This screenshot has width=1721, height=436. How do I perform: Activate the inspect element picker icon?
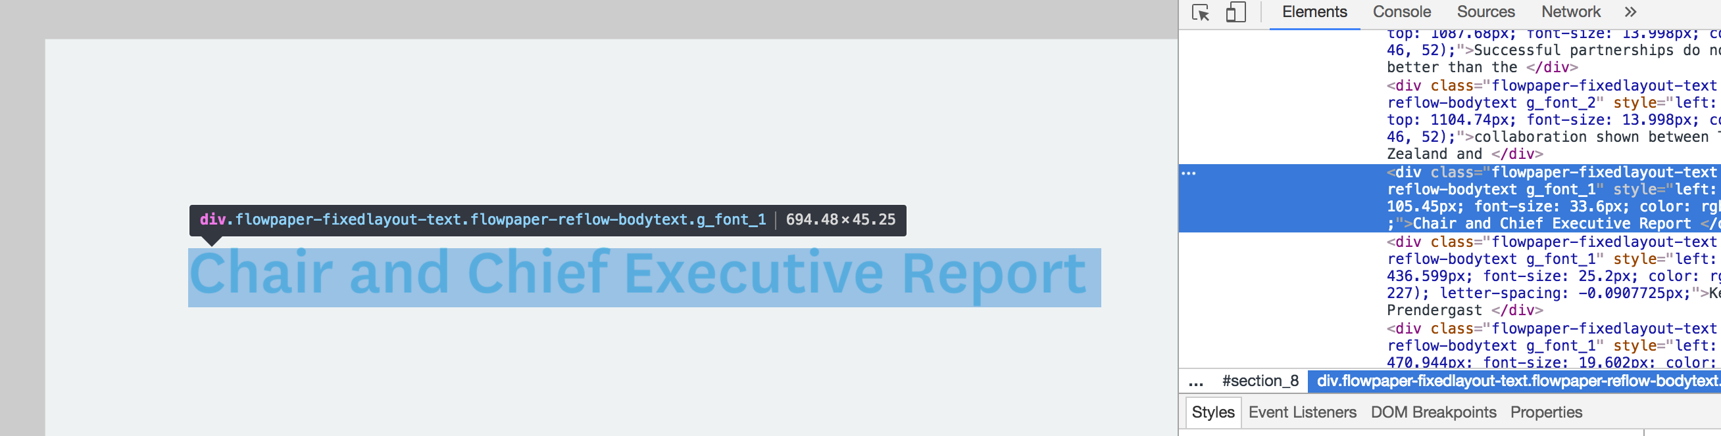1201,12
